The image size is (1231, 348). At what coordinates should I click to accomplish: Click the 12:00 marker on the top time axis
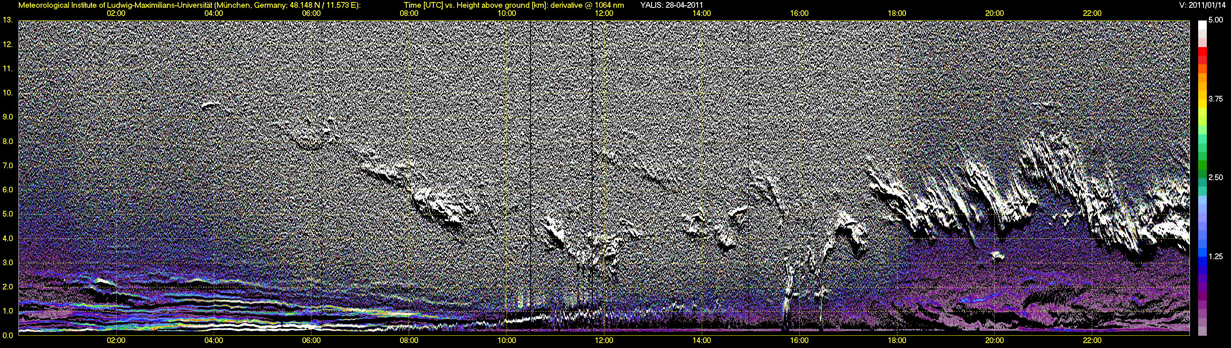tap(604, 14)
